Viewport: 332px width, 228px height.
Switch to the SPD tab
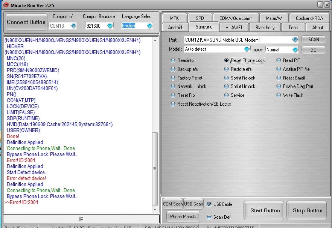click(x=200, y=18)
